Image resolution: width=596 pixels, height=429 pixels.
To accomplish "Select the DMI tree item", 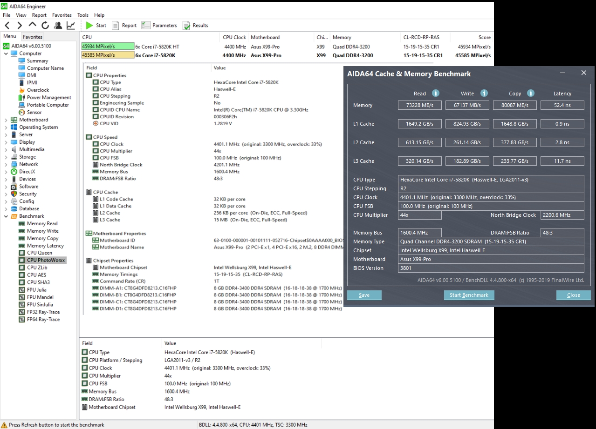I will (31, 75).
